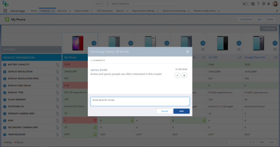Viewport: 280px width, 147px height.
Task: Select the Products tab
Action: click(45, 11)
